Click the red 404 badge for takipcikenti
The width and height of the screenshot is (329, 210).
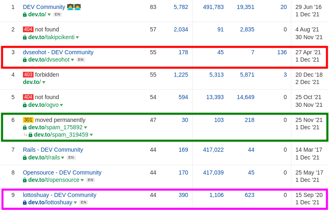coord(28,29)
